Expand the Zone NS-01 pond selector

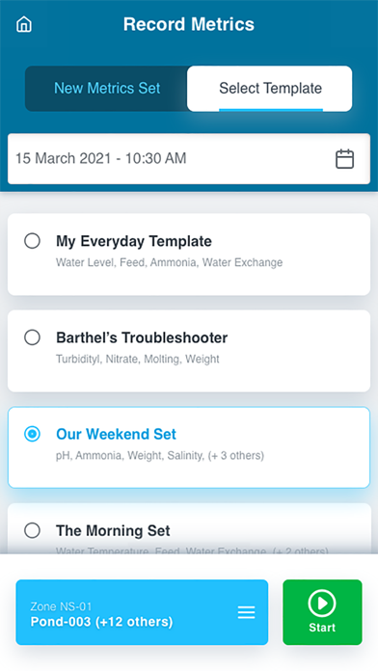coord(142,612)
